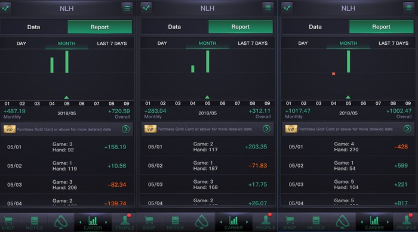The width and height of the screenshot is (418, 232).
Task: Open the 05/02 row showing -71.83
Action: pyautogui.click(x=207, y=165)
